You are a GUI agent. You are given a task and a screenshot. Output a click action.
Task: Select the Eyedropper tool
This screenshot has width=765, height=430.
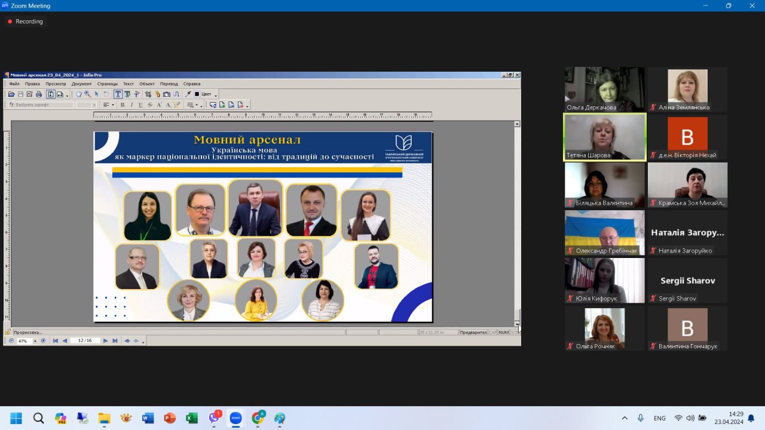[188, 94]
